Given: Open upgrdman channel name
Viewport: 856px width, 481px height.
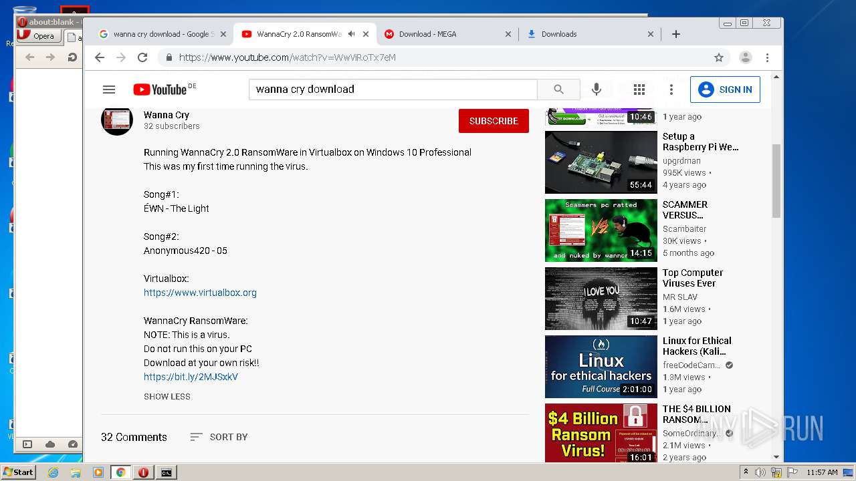Looking at the screenshot, I should coord(681,160).
